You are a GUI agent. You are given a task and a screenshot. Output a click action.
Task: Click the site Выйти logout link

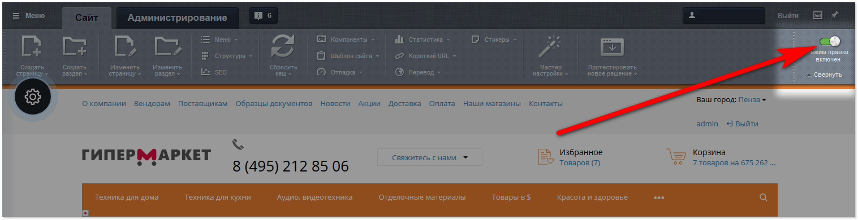pos(743,124)
